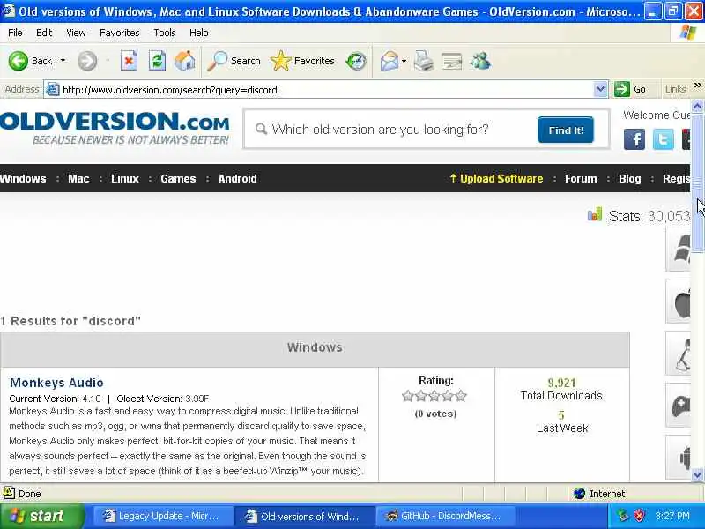The width and height of the screenshot is (705, 529).
Task: Click the Upload Software link
Action: 496,179
